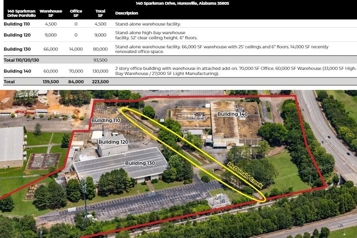
Task: Select the grand total office '84,000'
Action: point(76,82)
